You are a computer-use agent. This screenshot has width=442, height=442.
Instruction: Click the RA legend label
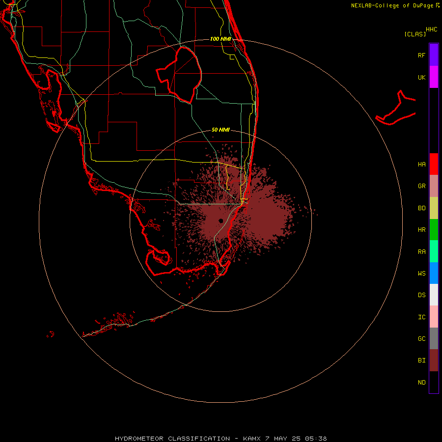(421, 252)
